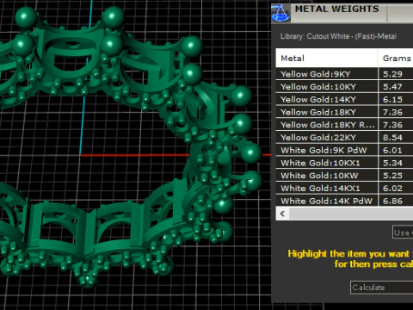
Task: Select the Yellow Gold:18KY row
Action: (344, 112)
